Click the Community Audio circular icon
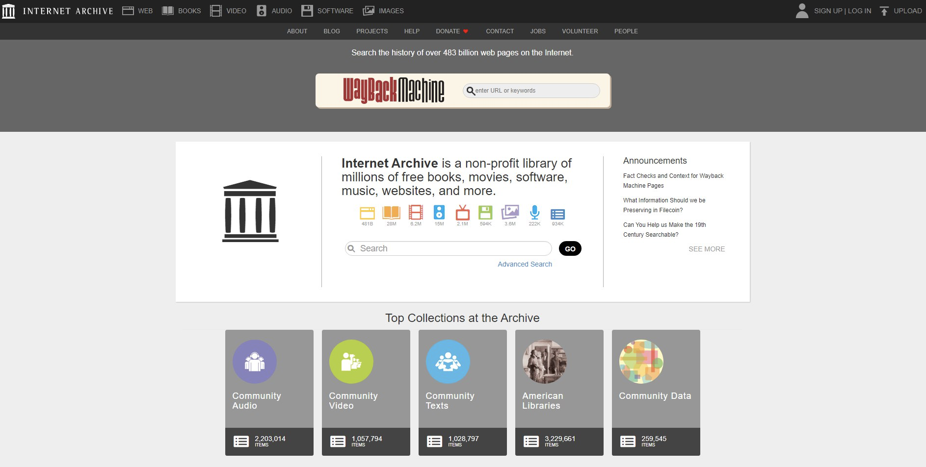Screen dimensions: 926x467 255,362
